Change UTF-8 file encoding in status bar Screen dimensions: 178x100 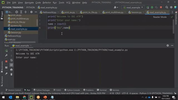click(125, 93)
